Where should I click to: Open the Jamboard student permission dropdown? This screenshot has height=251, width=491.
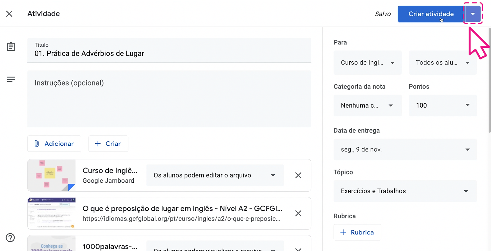point(215,175)
